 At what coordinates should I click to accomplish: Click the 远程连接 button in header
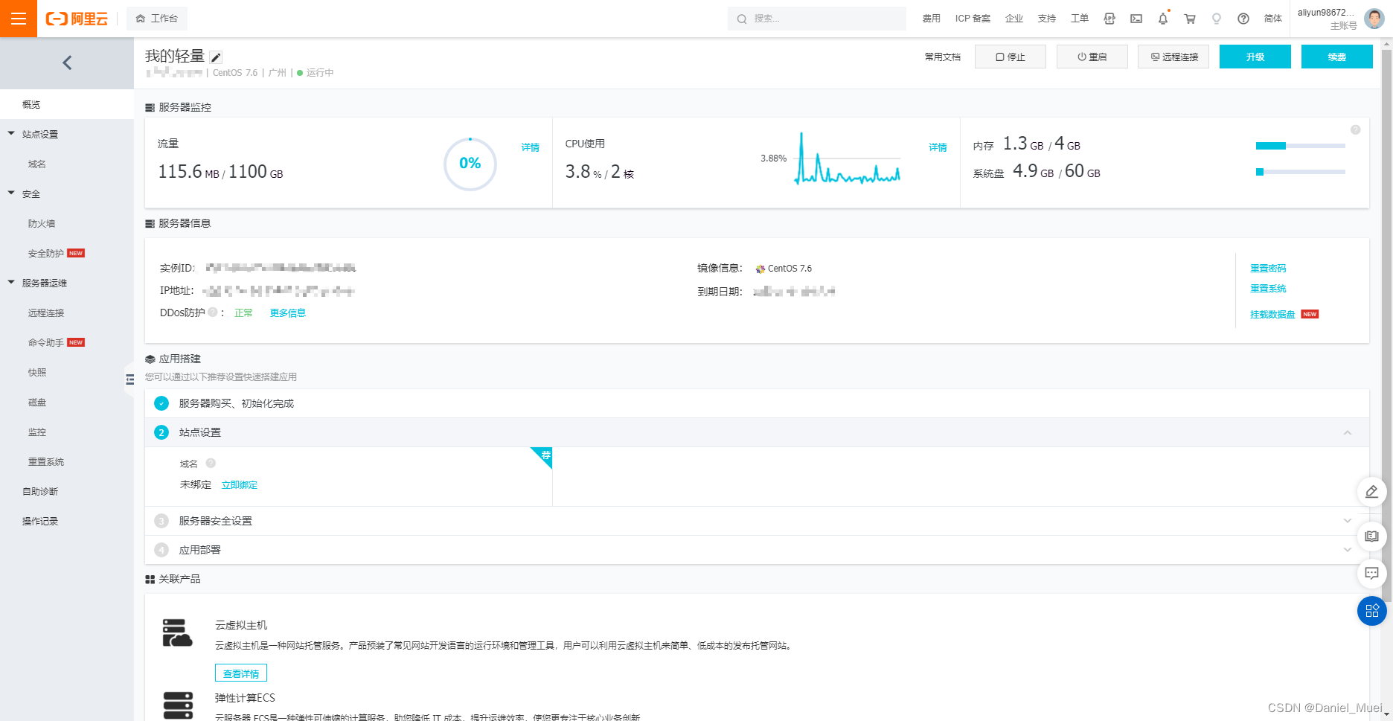(x=1173, y=57)
